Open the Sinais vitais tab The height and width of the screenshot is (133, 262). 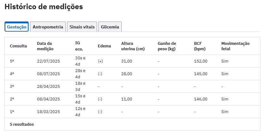pos(82,27)
